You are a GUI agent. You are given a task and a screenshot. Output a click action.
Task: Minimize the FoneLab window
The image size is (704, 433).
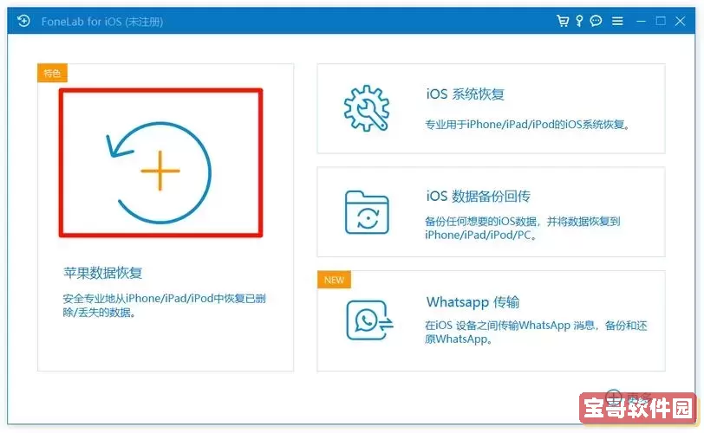(641, 21)
